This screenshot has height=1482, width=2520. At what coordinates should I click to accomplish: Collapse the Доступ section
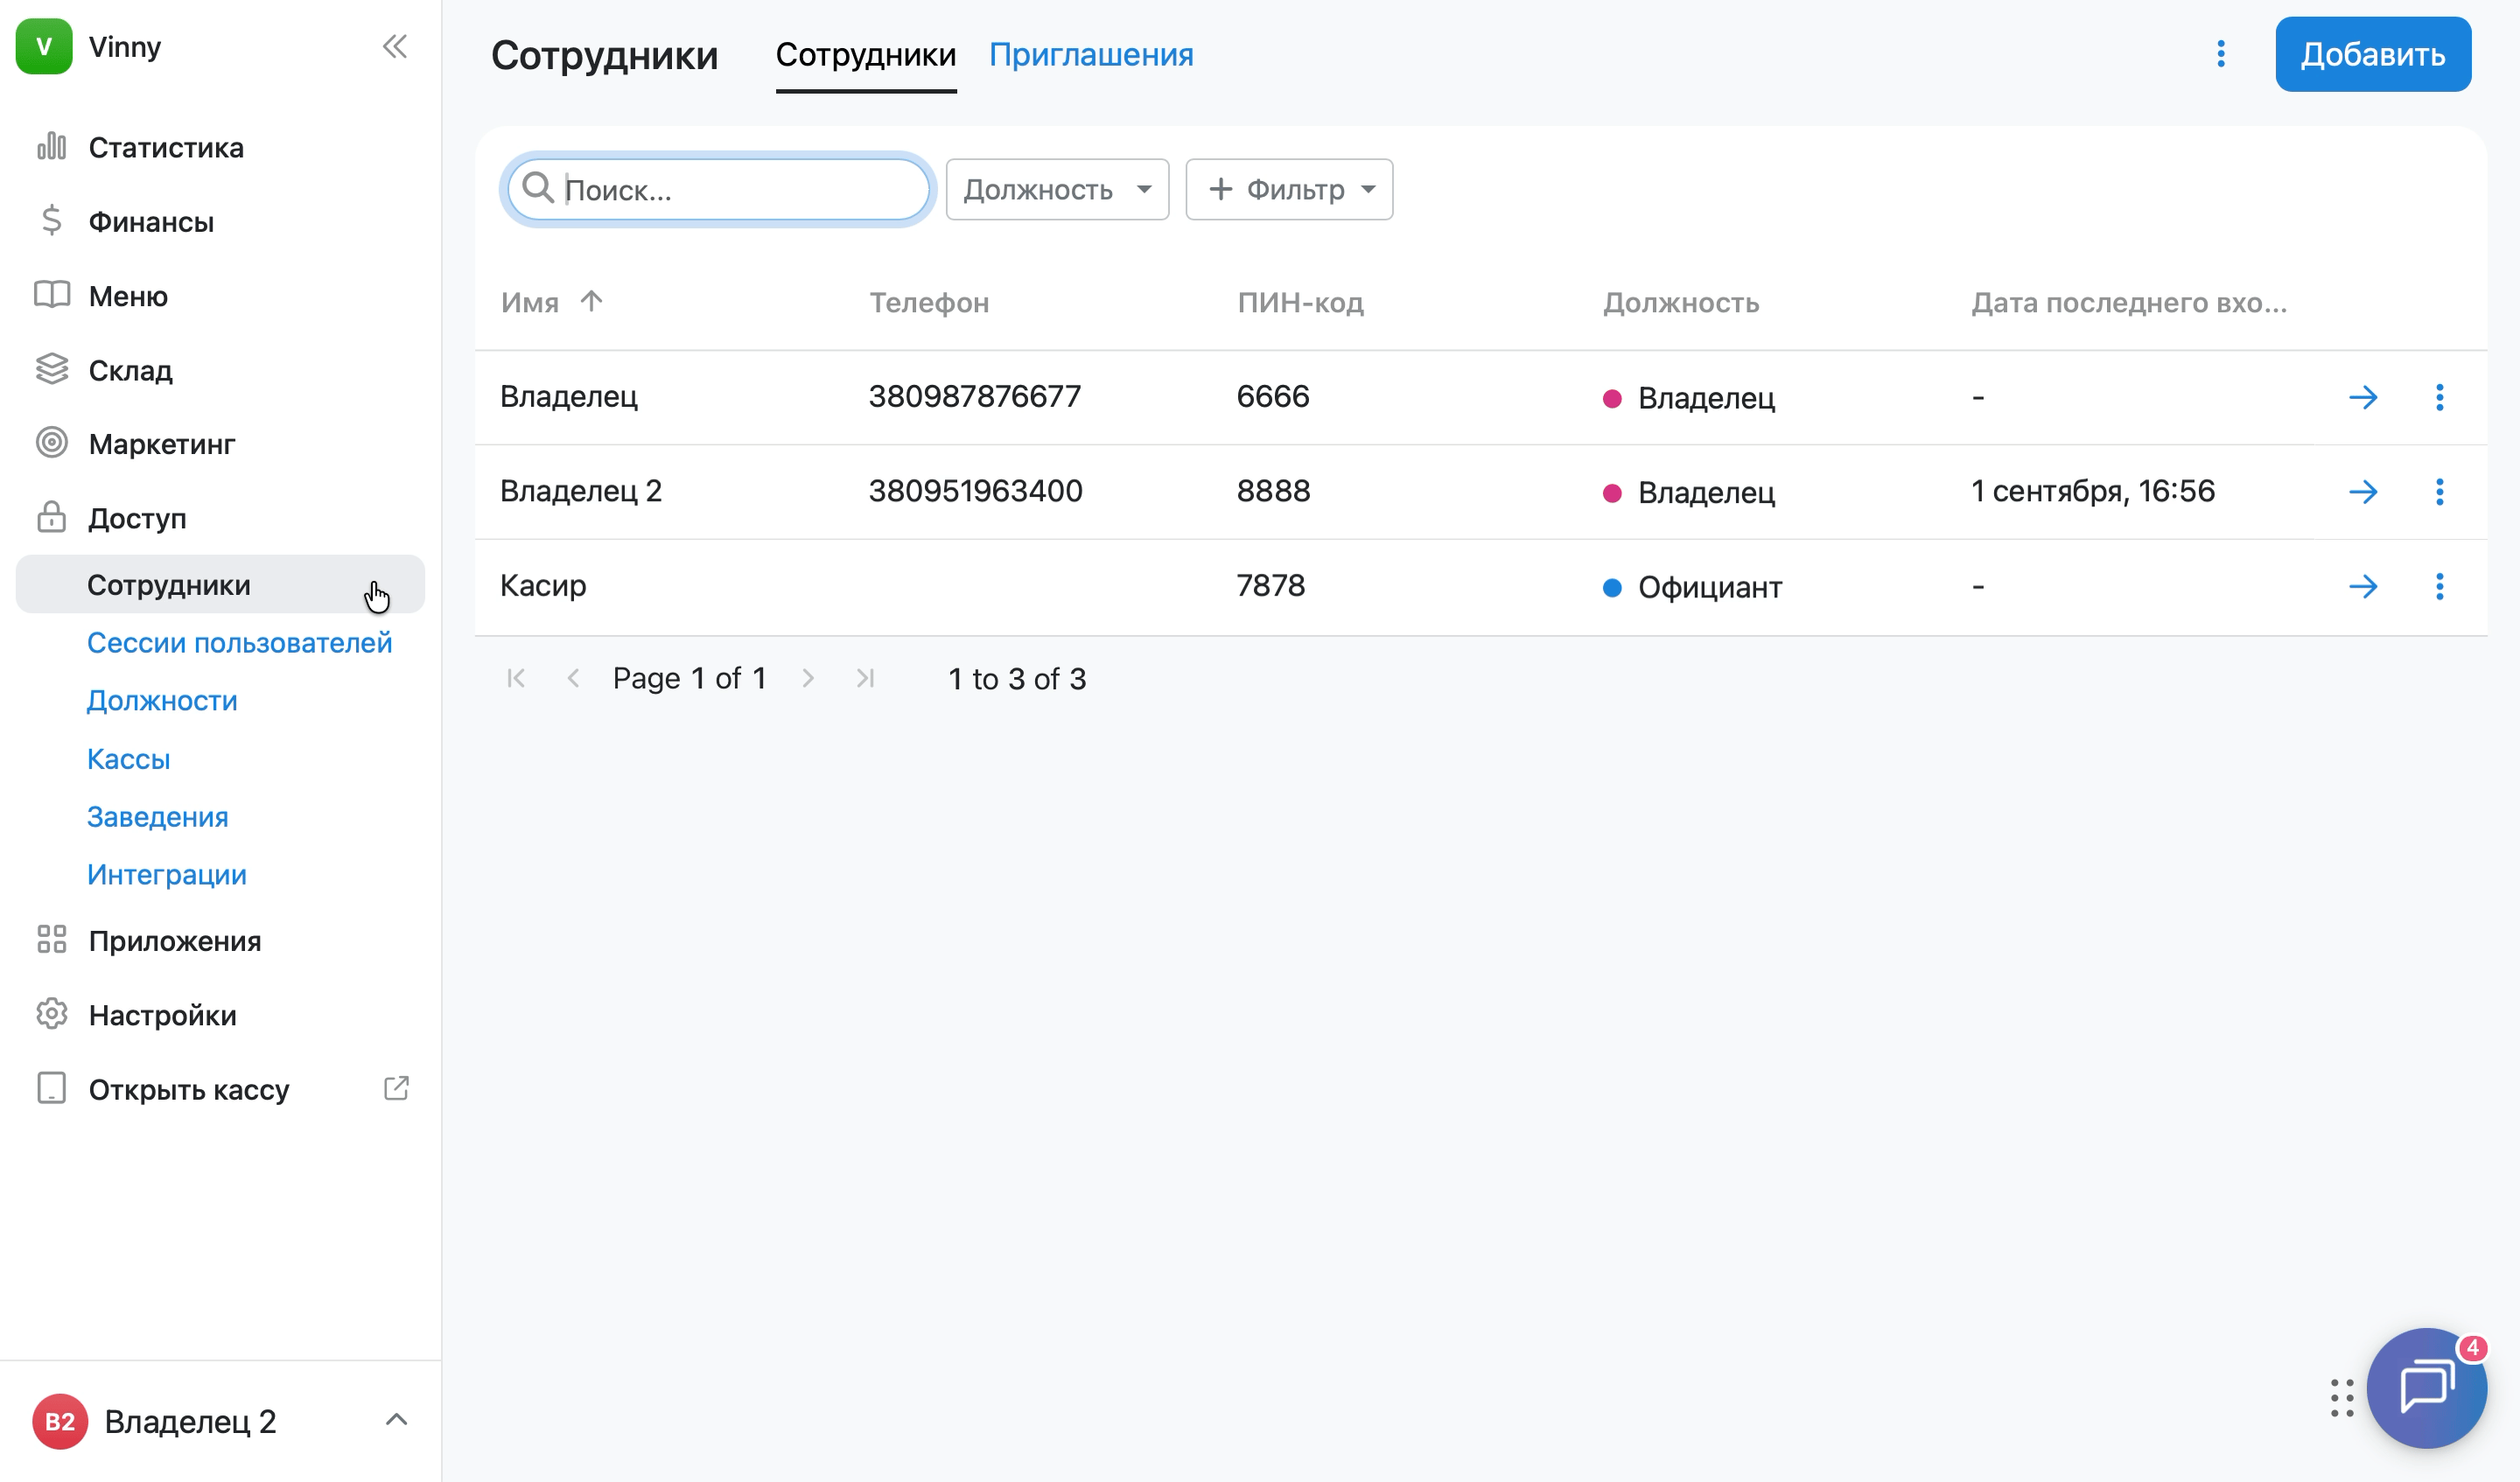(137, 518)
